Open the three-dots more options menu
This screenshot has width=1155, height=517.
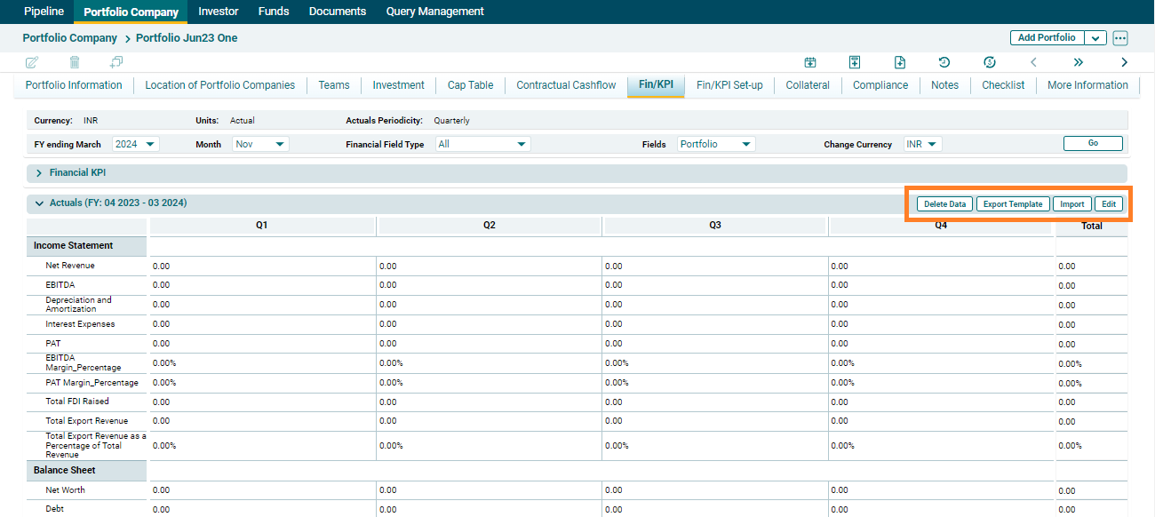point(1119,38)
